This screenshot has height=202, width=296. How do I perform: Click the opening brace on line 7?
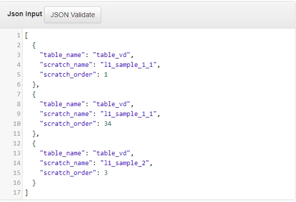(34, 94)
